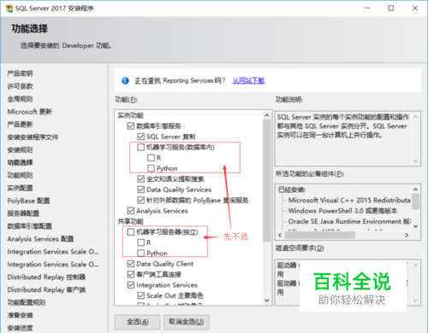Uncheck Data Quality Services
Screen dimensions: 428x333
point(141,190)
